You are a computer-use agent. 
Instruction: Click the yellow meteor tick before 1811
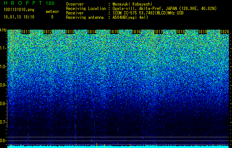click(x=11, y=146)
